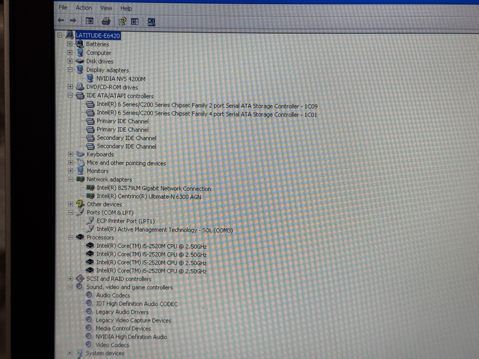The height and width of the screenshot is (359, 479).
Task: Open the File menu
Action: (63, 7)
